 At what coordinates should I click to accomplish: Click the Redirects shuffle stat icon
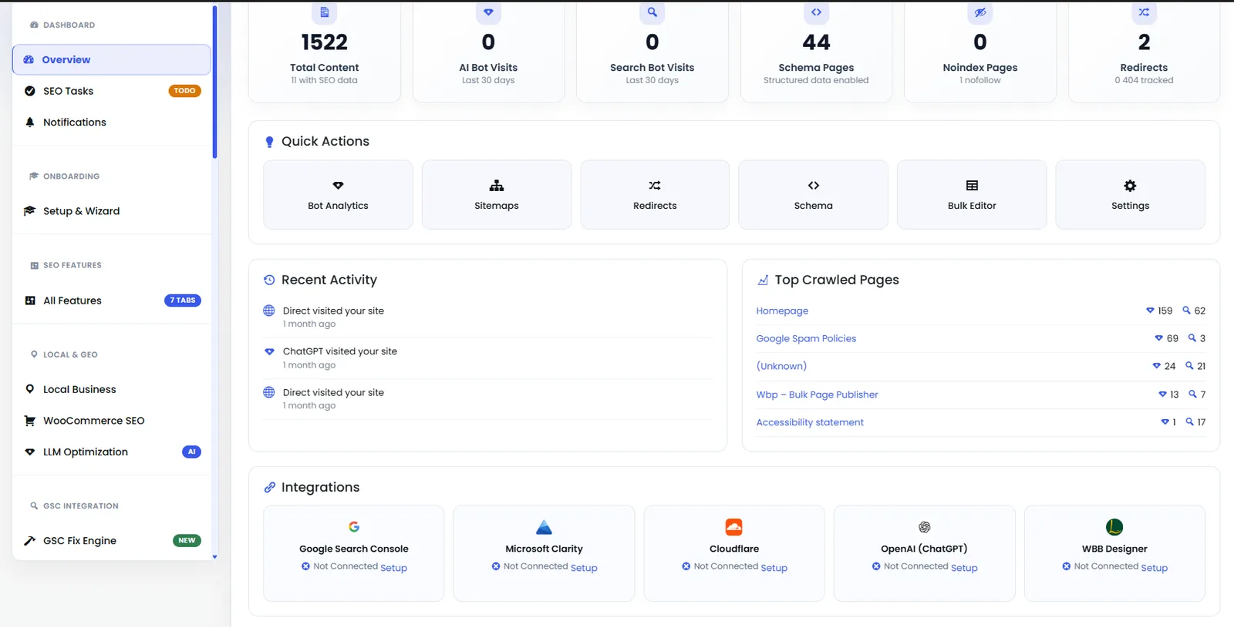(1144, 12)
